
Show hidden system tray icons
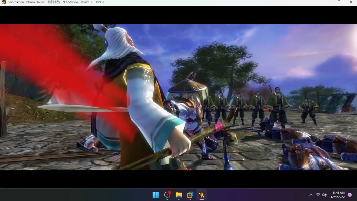tap(311, 195)
